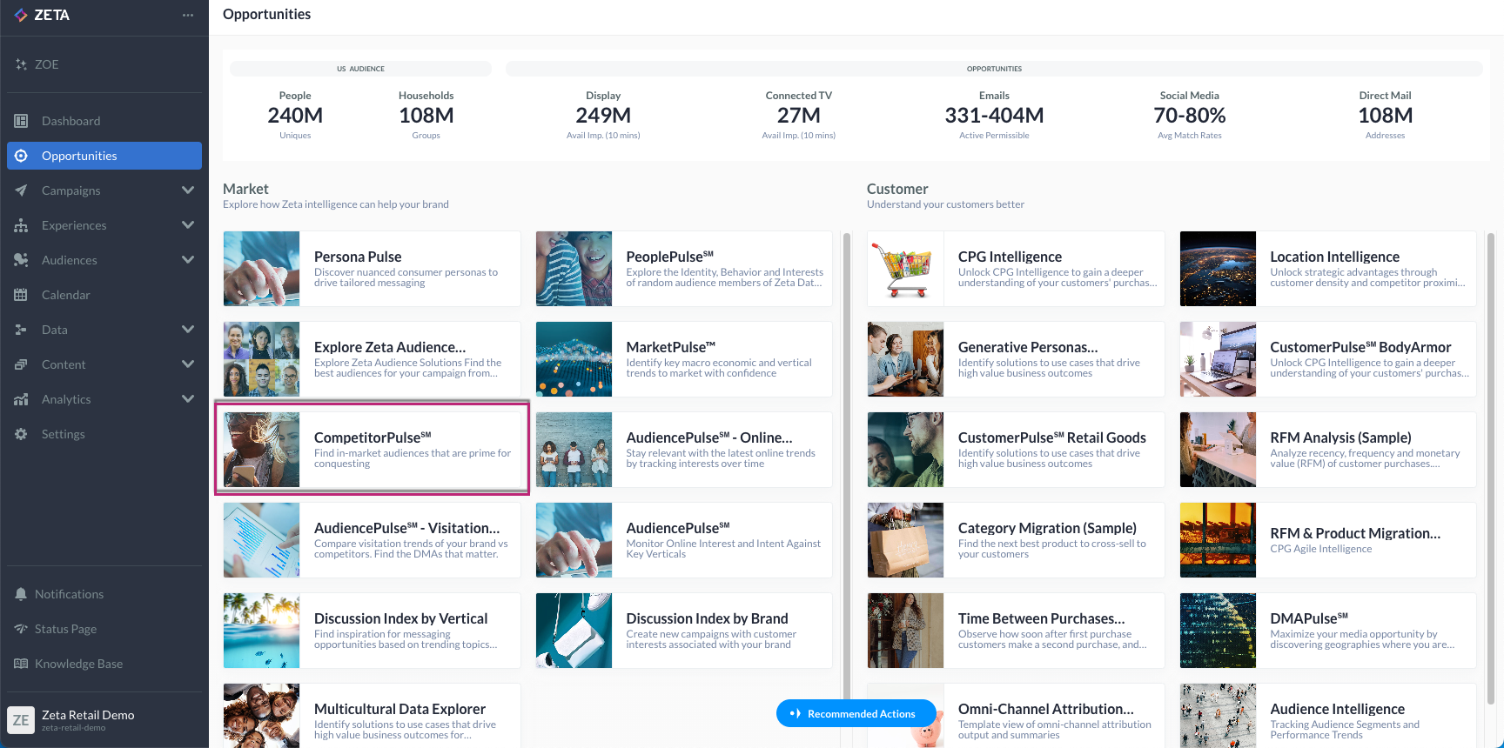
Task: Click the Dashboard icon in sidebar
Action: (x=21, y=121)
